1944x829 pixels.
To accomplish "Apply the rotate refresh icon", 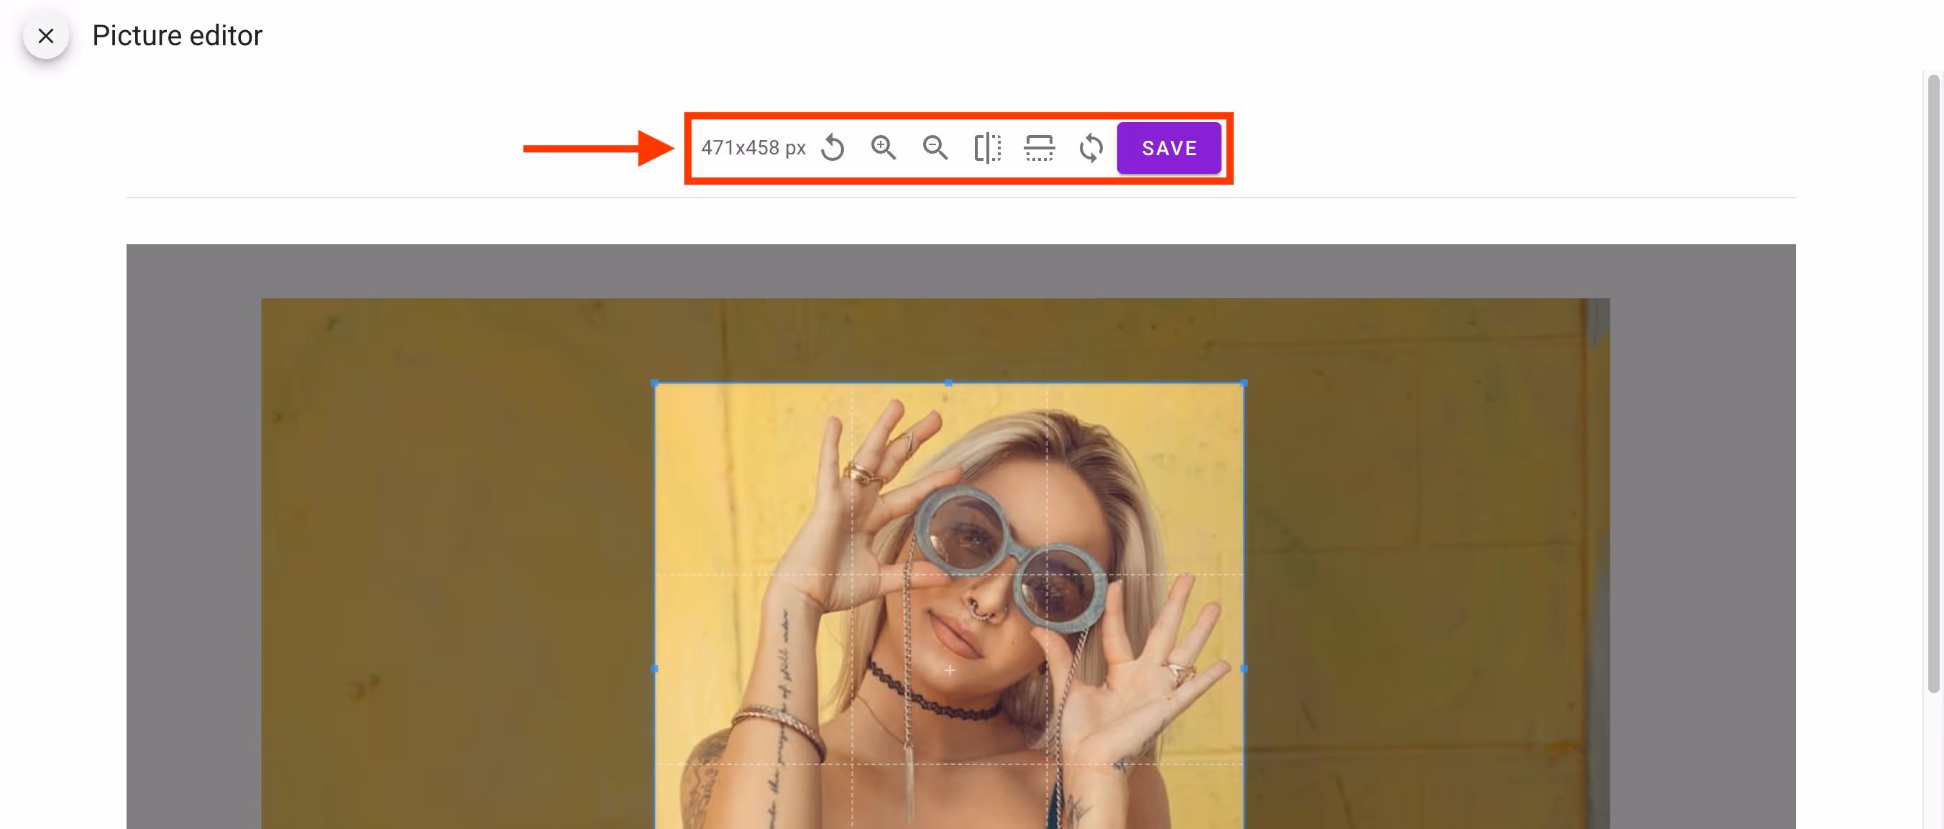I will pos(1091,148).
